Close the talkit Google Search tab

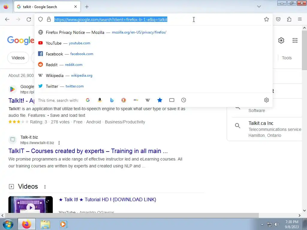tap(76, 7)
